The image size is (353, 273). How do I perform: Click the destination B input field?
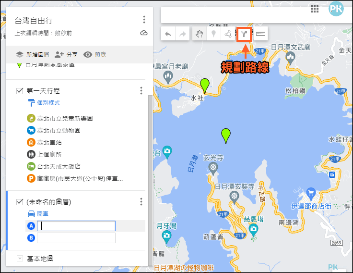point(76,238)
